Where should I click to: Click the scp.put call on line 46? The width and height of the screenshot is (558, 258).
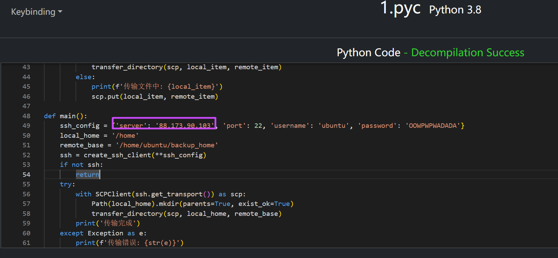[x=105, y=97]
